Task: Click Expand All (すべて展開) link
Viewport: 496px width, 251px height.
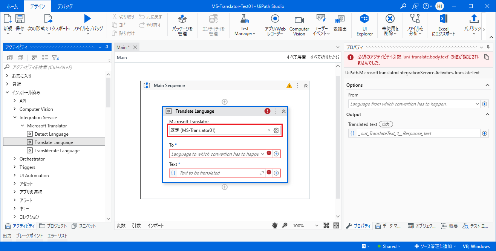Action: tap(296, 58)
